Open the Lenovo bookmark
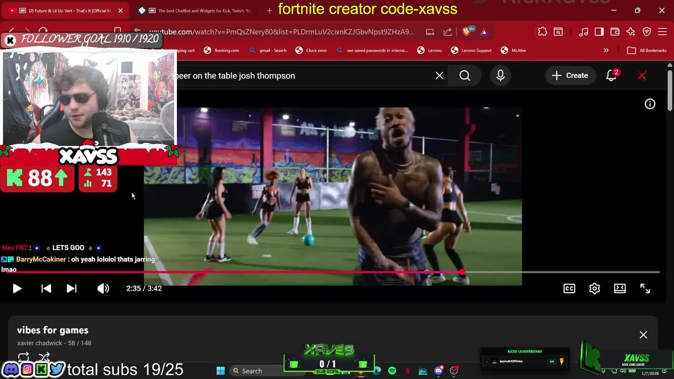 click(430, 51)
